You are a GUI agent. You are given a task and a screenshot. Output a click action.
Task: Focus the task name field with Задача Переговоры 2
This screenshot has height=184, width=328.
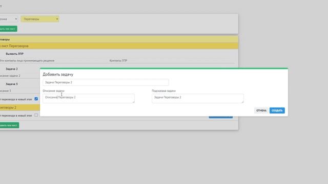tap(106, 82)
